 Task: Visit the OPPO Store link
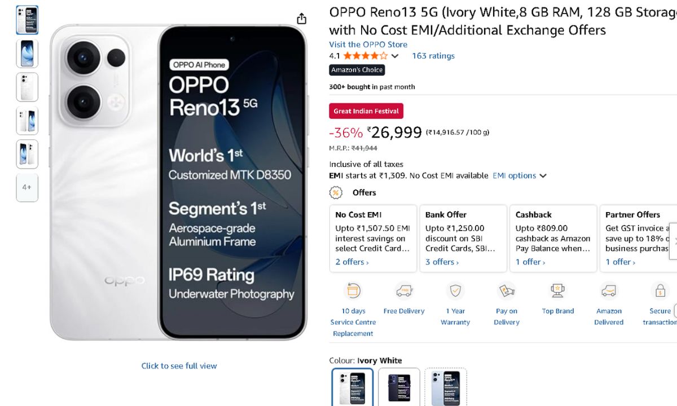point(368,45)
